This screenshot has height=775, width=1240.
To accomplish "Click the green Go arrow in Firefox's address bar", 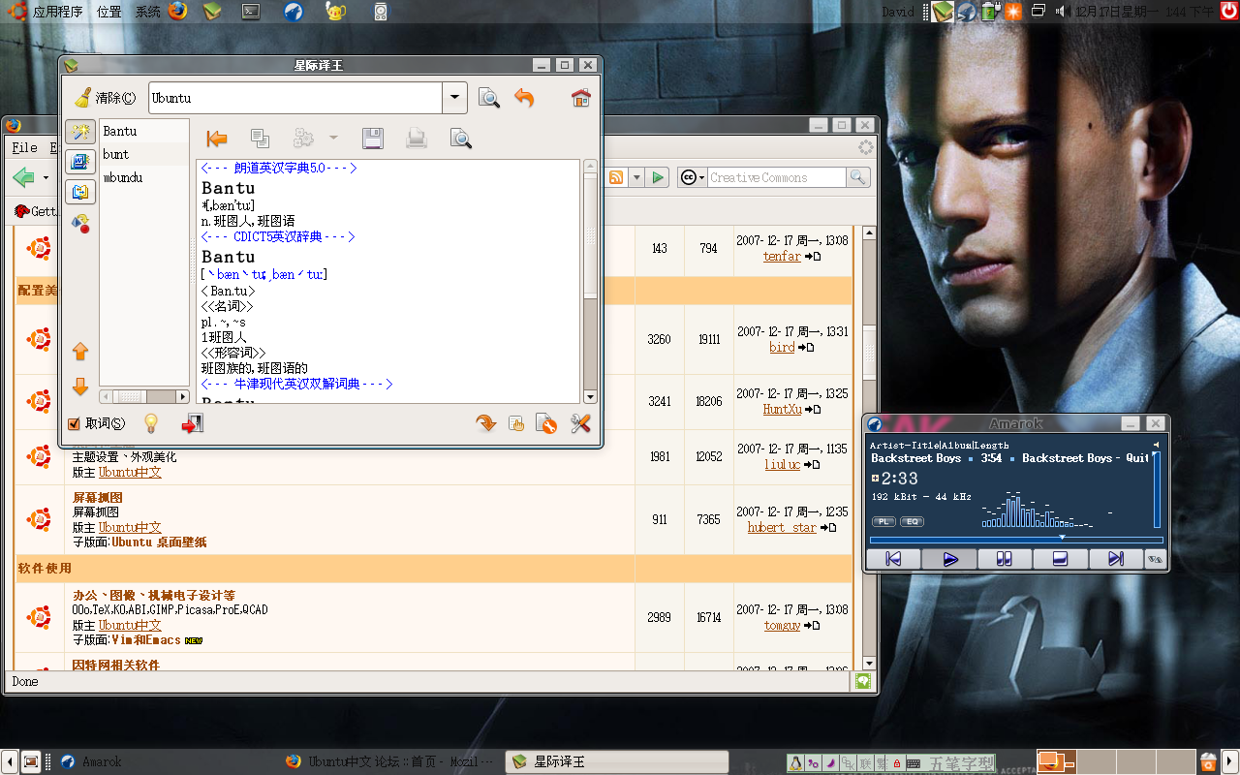I will pyautogui.click(x=659, y=177).
